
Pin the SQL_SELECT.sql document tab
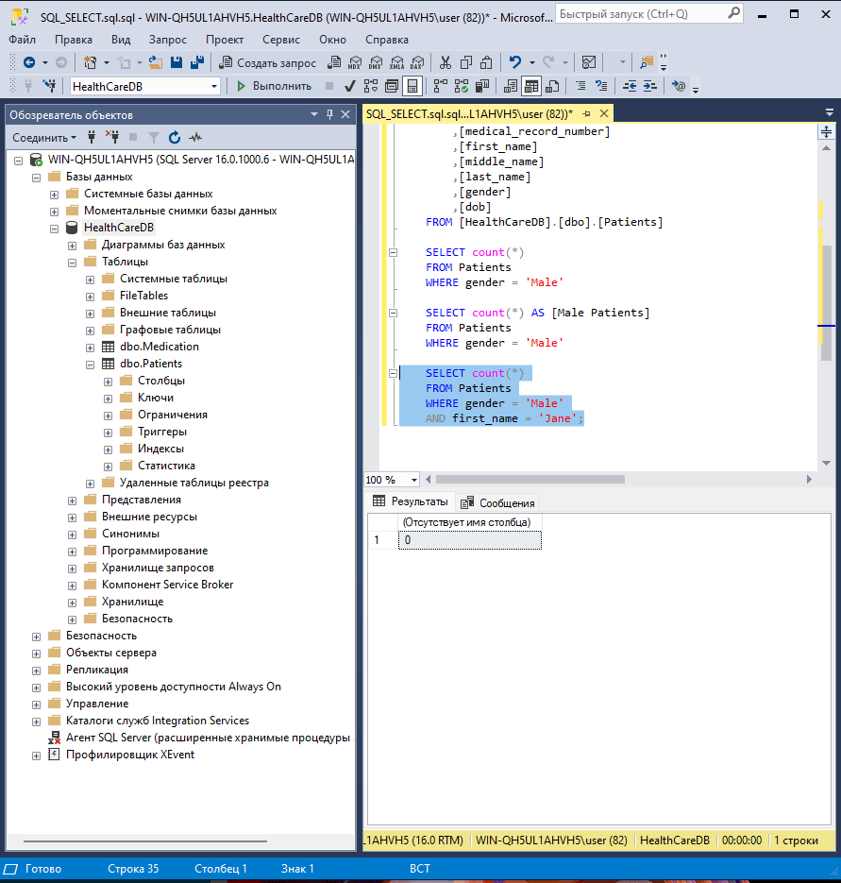[586, 113]
